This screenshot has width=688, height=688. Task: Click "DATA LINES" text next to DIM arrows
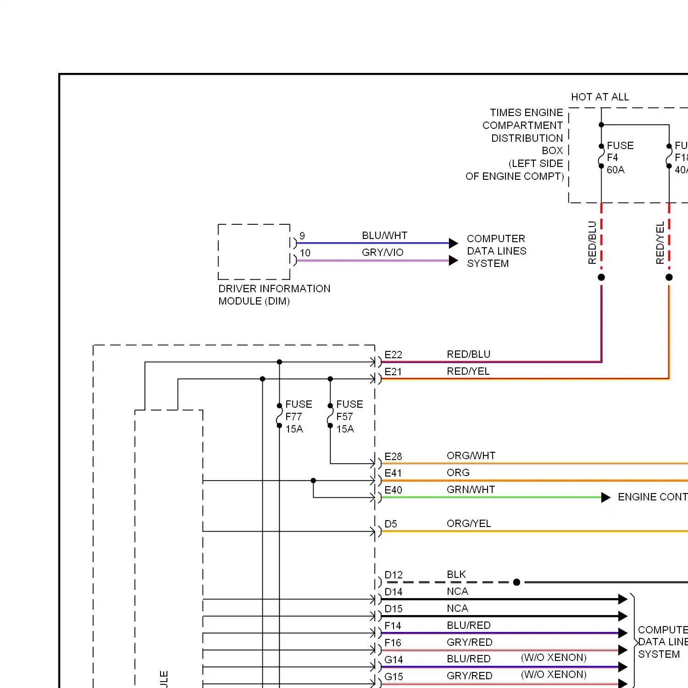(x=497, y=251)
